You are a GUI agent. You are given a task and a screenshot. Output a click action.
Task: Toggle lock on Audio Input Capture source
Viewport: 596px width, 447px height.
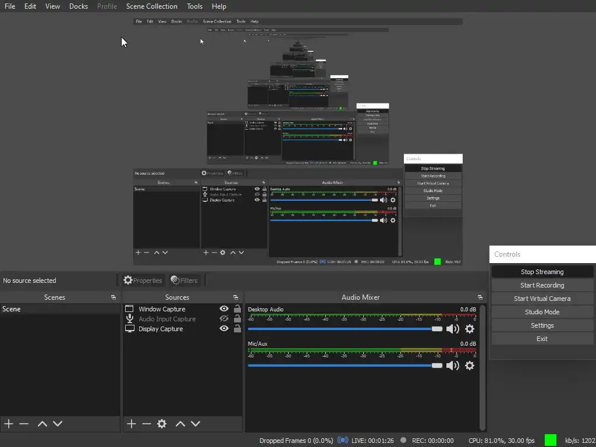tap(237, 318)
